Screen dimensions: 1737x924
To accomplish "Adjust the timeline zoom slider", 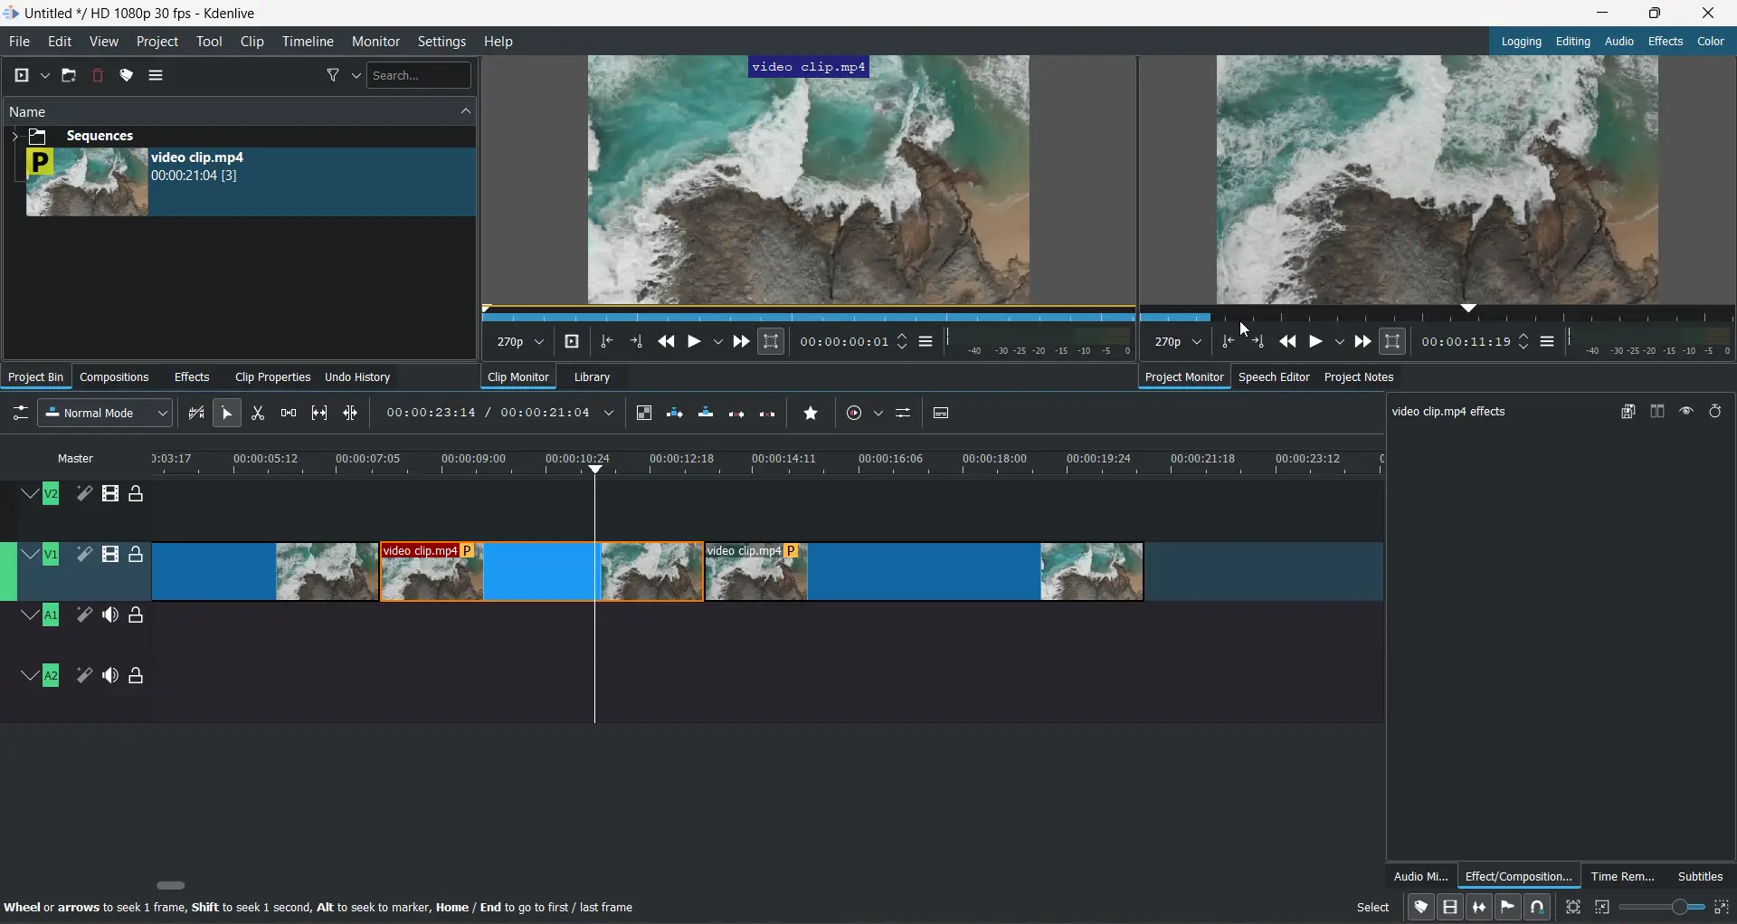I will tap(1663, 908).
